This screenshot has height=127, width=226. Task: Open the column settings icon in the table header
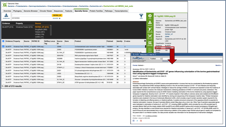145,41
